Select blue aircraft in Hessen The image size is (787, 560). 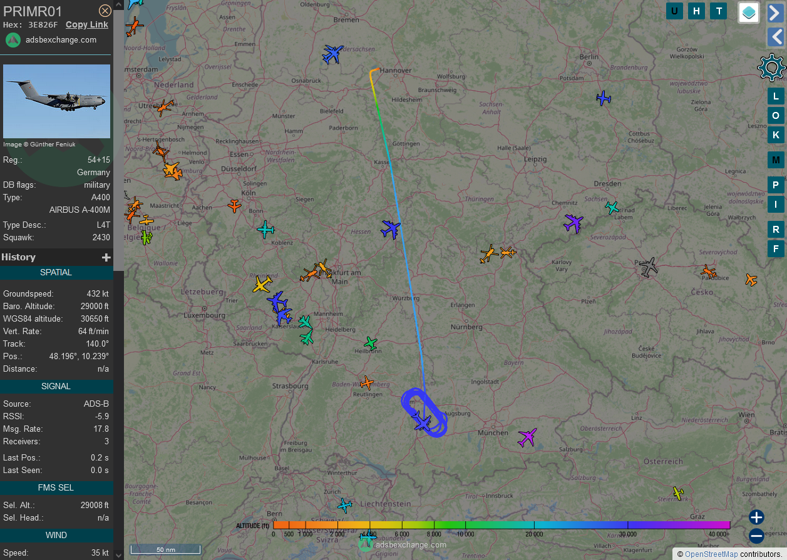pos(391,230)
